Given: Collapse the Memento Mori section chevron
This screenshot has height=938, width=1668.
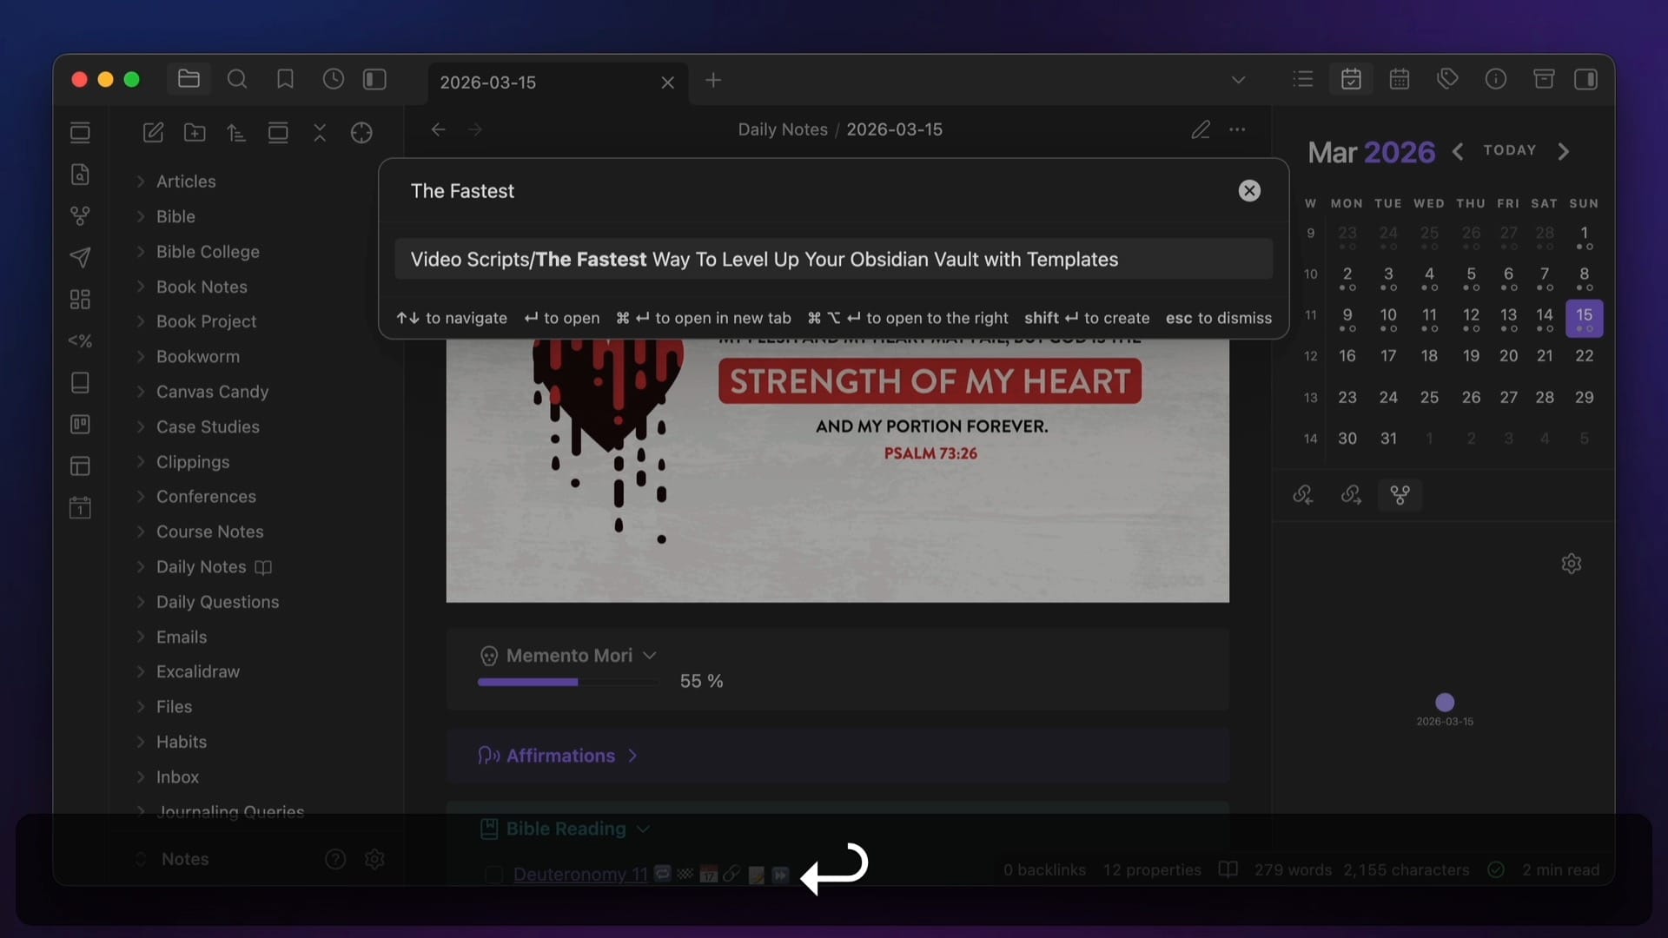Looking at the screenshot, I should (649, 656).
